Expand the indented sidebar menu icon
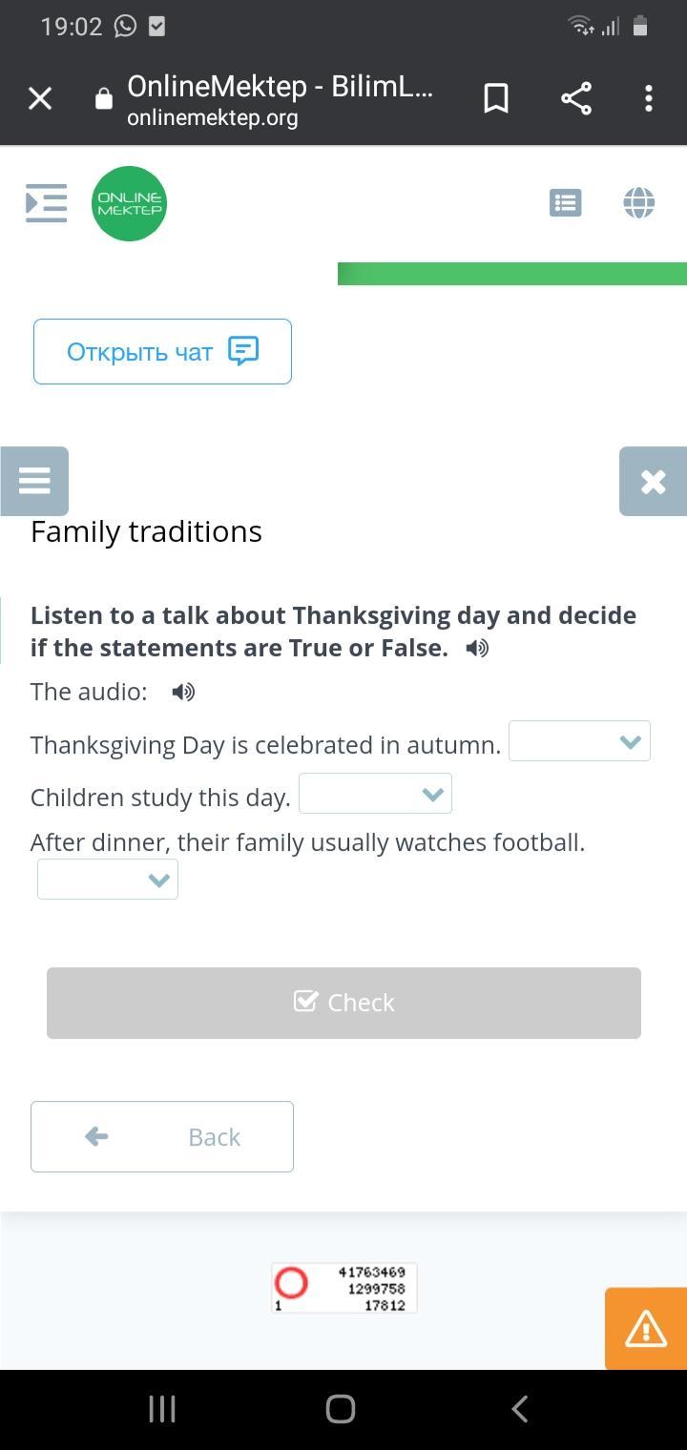This screenshot has width=687, height=1450. pyautogui.click(x=46, y=203)
